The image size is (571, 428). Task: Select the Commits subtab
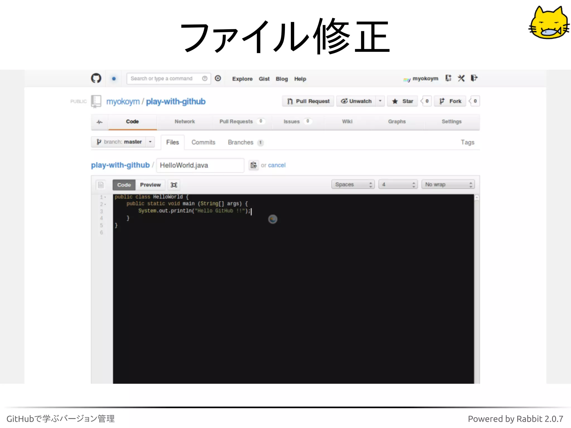click(x=203, y=142)
